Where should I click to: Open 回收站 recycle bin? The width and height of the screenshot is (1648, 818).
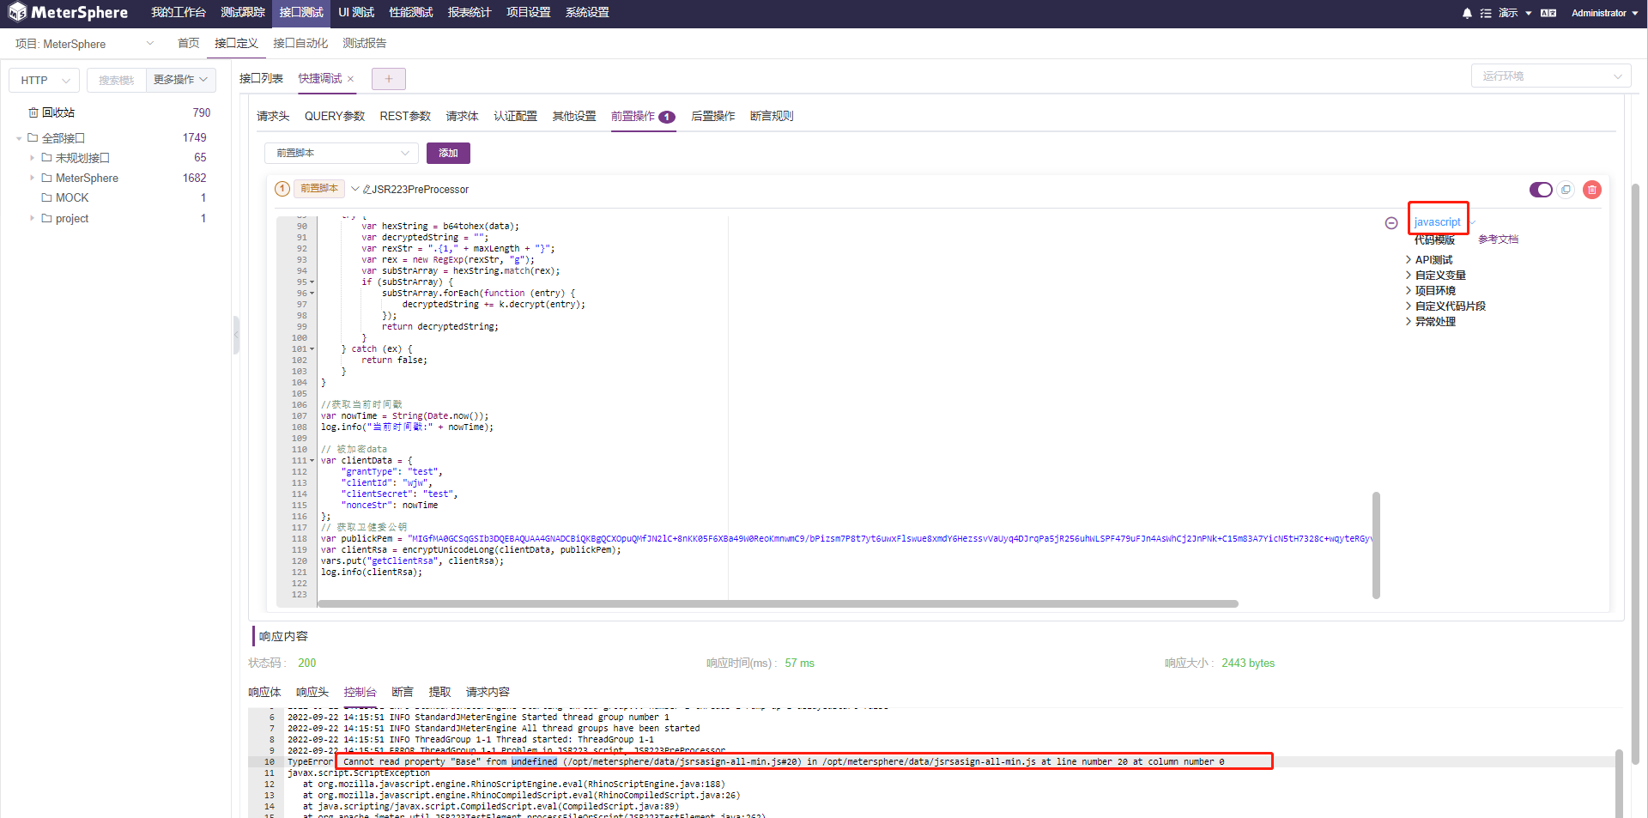tap(53, 112)
